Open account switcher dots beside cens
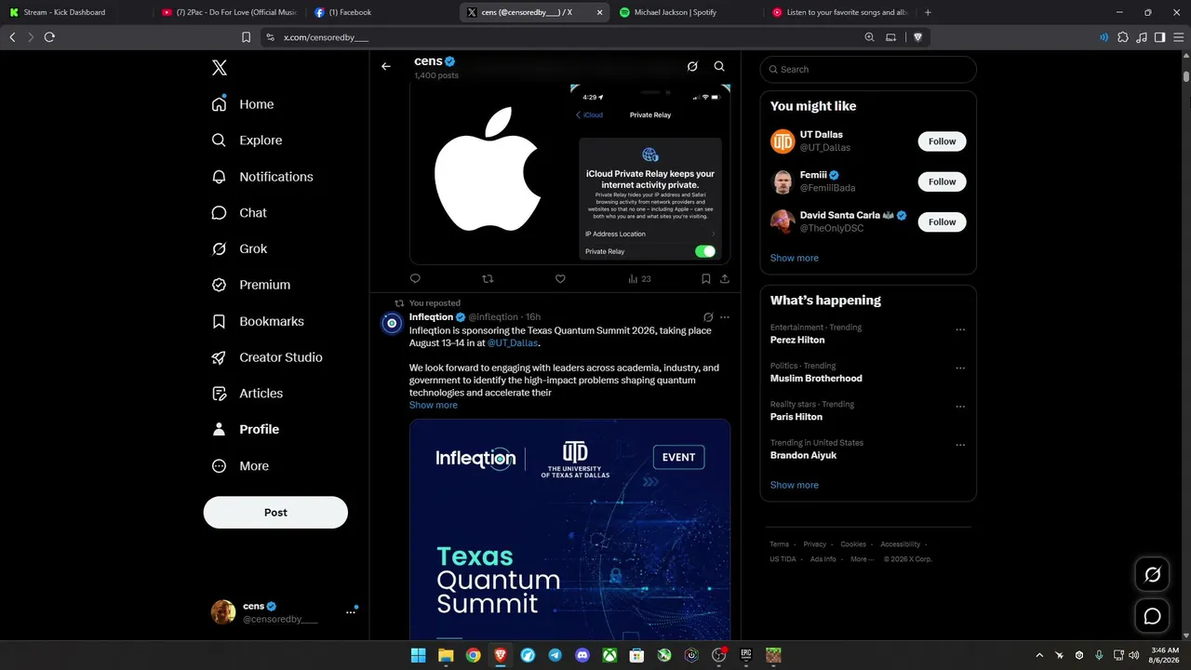 click(x=351, y=611)
